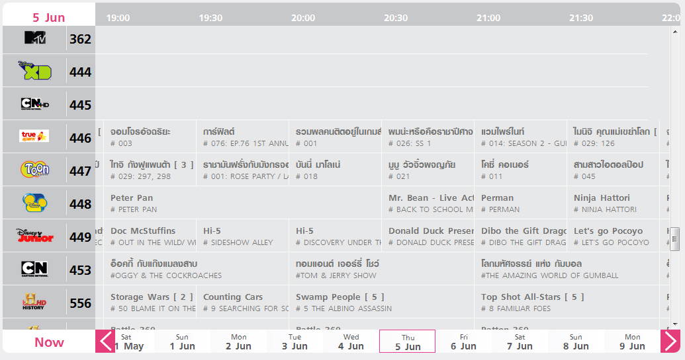Click the 21:30 time header
This screenshot has height=360, width=685.
(581, 18)
